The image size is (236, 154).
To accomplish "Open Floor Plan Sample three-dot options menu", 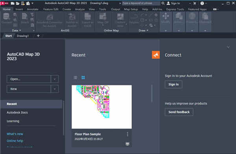I will [127, 134].
